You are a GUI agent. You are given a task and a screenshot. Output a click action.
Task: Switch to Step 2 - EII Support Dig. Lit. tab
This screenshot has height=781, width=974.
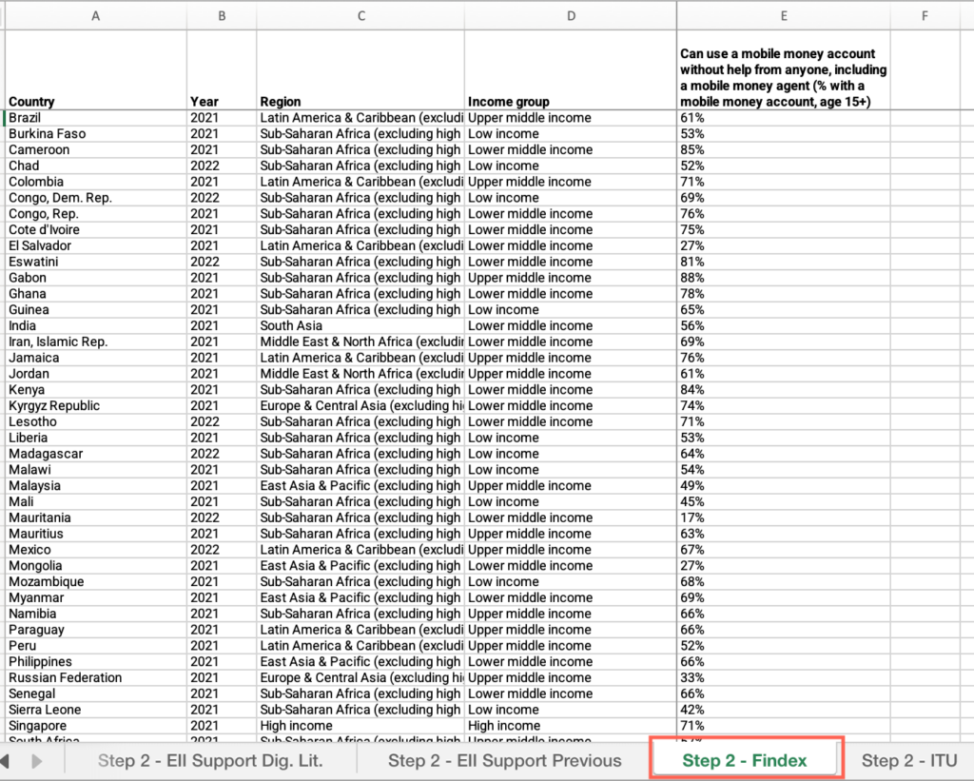pyautogui.click(x=210, y=760)
